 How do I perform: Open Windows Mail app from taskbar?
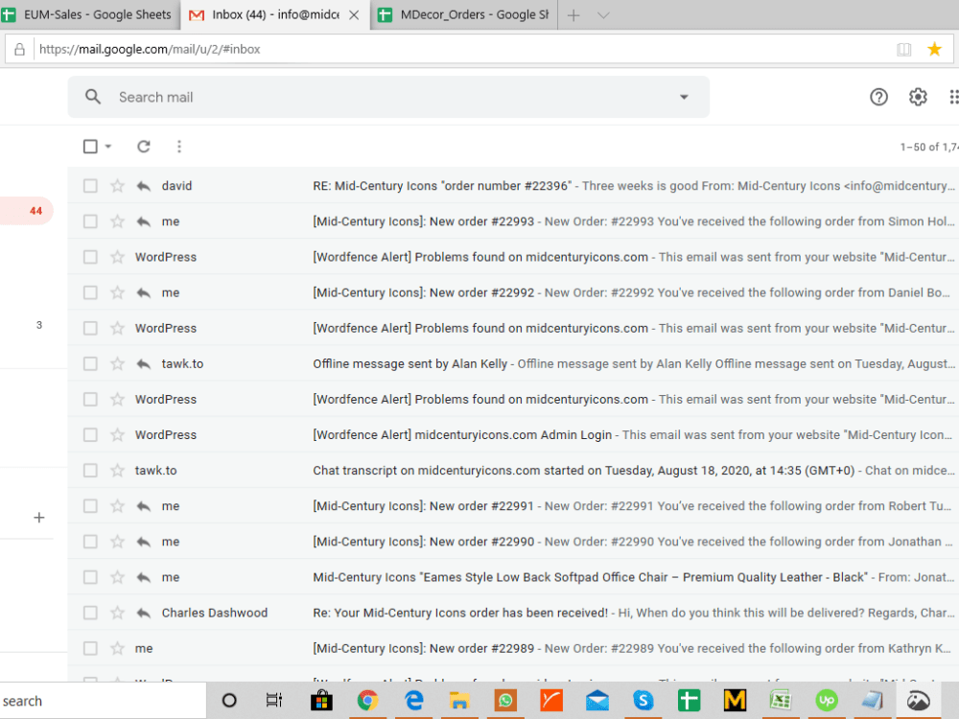[596, 701]
